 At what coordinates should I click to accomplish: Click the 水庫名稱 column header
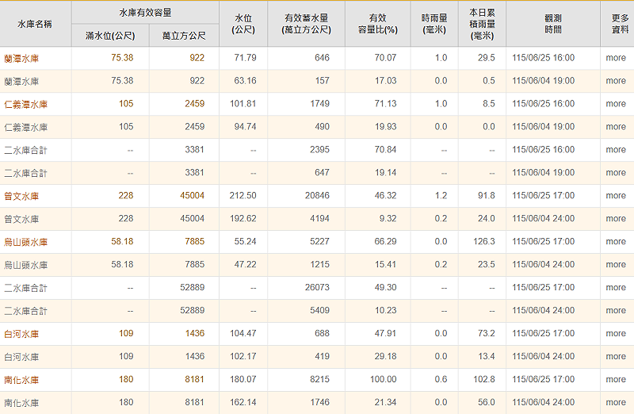tap(35, 25)
